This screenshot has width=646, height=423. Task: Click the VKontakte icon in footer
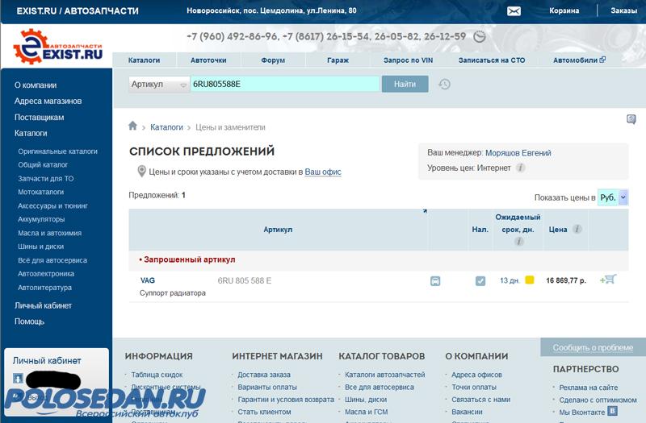click(x=613, y=411)
